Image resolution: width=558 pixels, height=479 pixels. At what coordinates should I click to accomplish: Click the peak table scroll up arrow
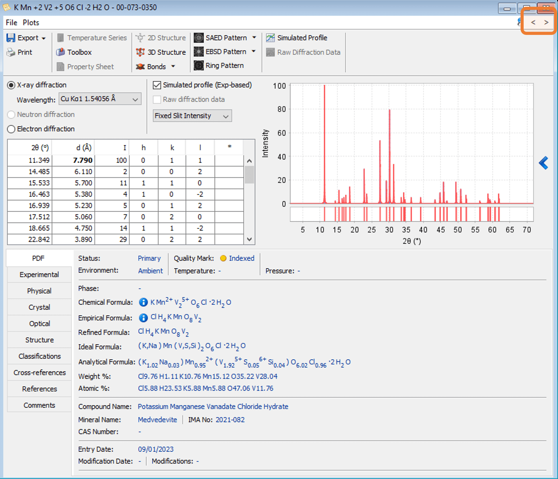tap(249, 161)
